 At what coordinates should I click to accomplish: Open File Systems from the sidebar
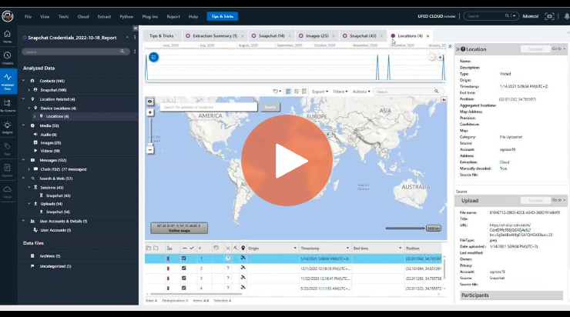pos(7,105)
